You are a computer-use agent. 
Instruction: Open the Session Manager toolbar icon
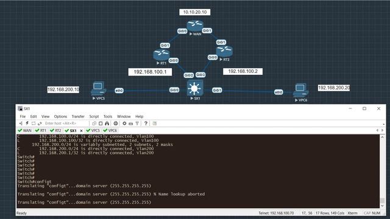(x=21, y=123)
